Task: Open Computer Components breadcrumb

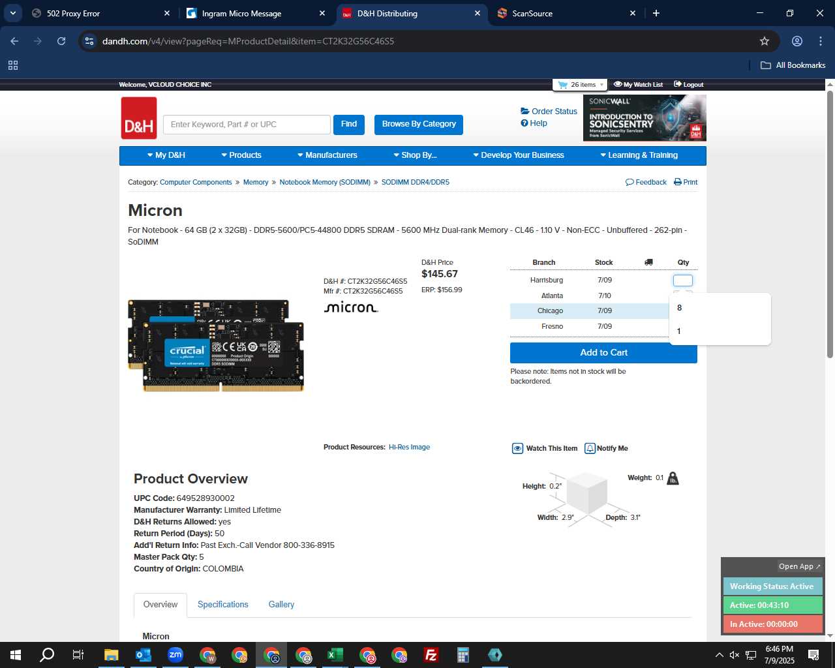Action: point(196,183)
